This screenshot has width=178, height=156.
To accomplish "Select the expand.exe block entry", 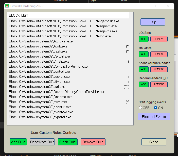I will tap(68, 117).
